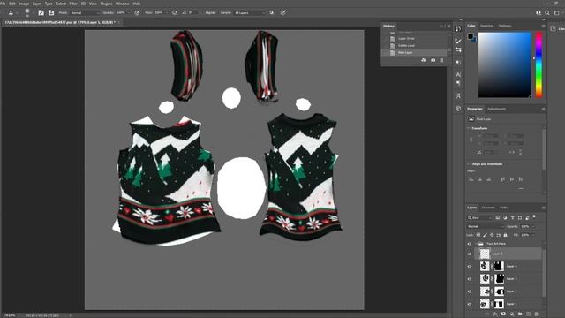Open the layer Opacity dropdown arrow

(x=533, y=226)
